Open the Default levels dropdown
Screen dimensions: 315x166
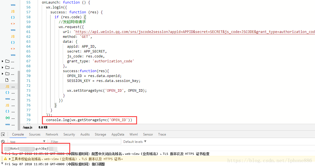[x=135, y=142]
